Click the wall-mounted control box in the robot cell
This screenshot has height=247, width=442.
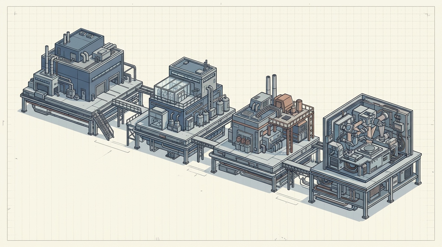[x=399, y=127]
